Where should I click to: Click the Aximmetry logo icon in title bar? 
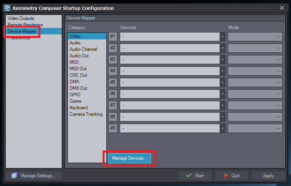click(7, 8)
